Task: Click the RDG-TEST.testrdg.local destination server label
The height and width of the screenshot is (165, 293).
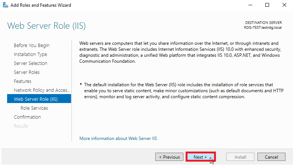Action: click(x=263, y=27)
